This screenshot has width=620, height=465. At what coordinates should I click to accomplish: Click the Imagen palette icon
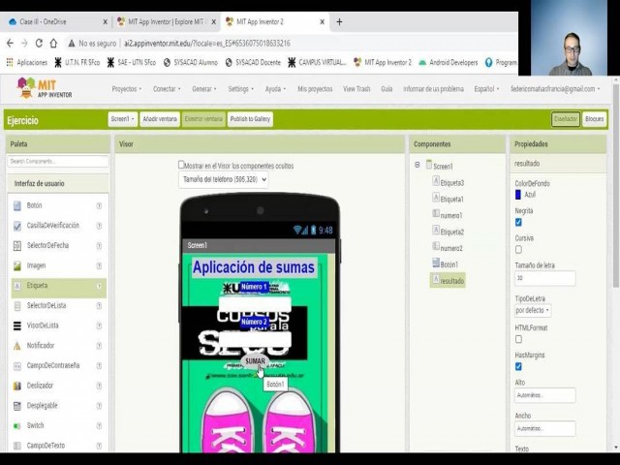[x=17, y=265]
